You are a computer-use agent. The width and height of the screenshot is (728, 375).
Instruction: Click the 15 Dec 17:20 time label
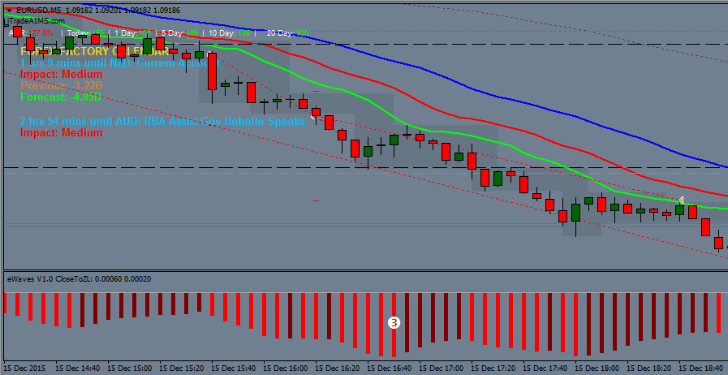pos(493,368)
